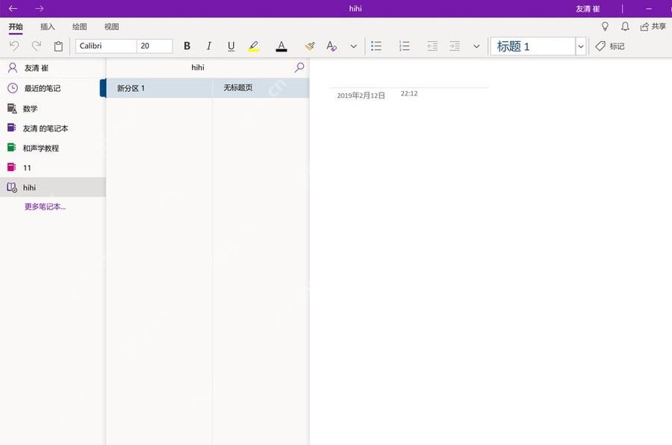Switch to the 视图 tab

[111, 27]
